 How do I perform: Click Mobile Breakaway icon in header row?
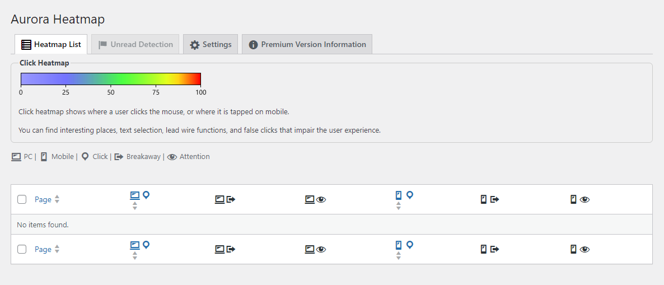pos(489,199)
